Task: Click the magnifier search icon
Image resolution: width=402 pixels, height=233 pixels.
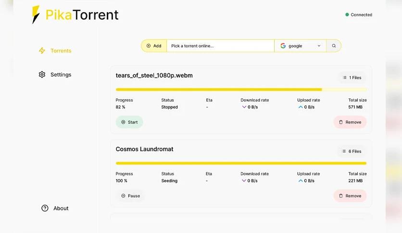Action: tap(334, 46)
